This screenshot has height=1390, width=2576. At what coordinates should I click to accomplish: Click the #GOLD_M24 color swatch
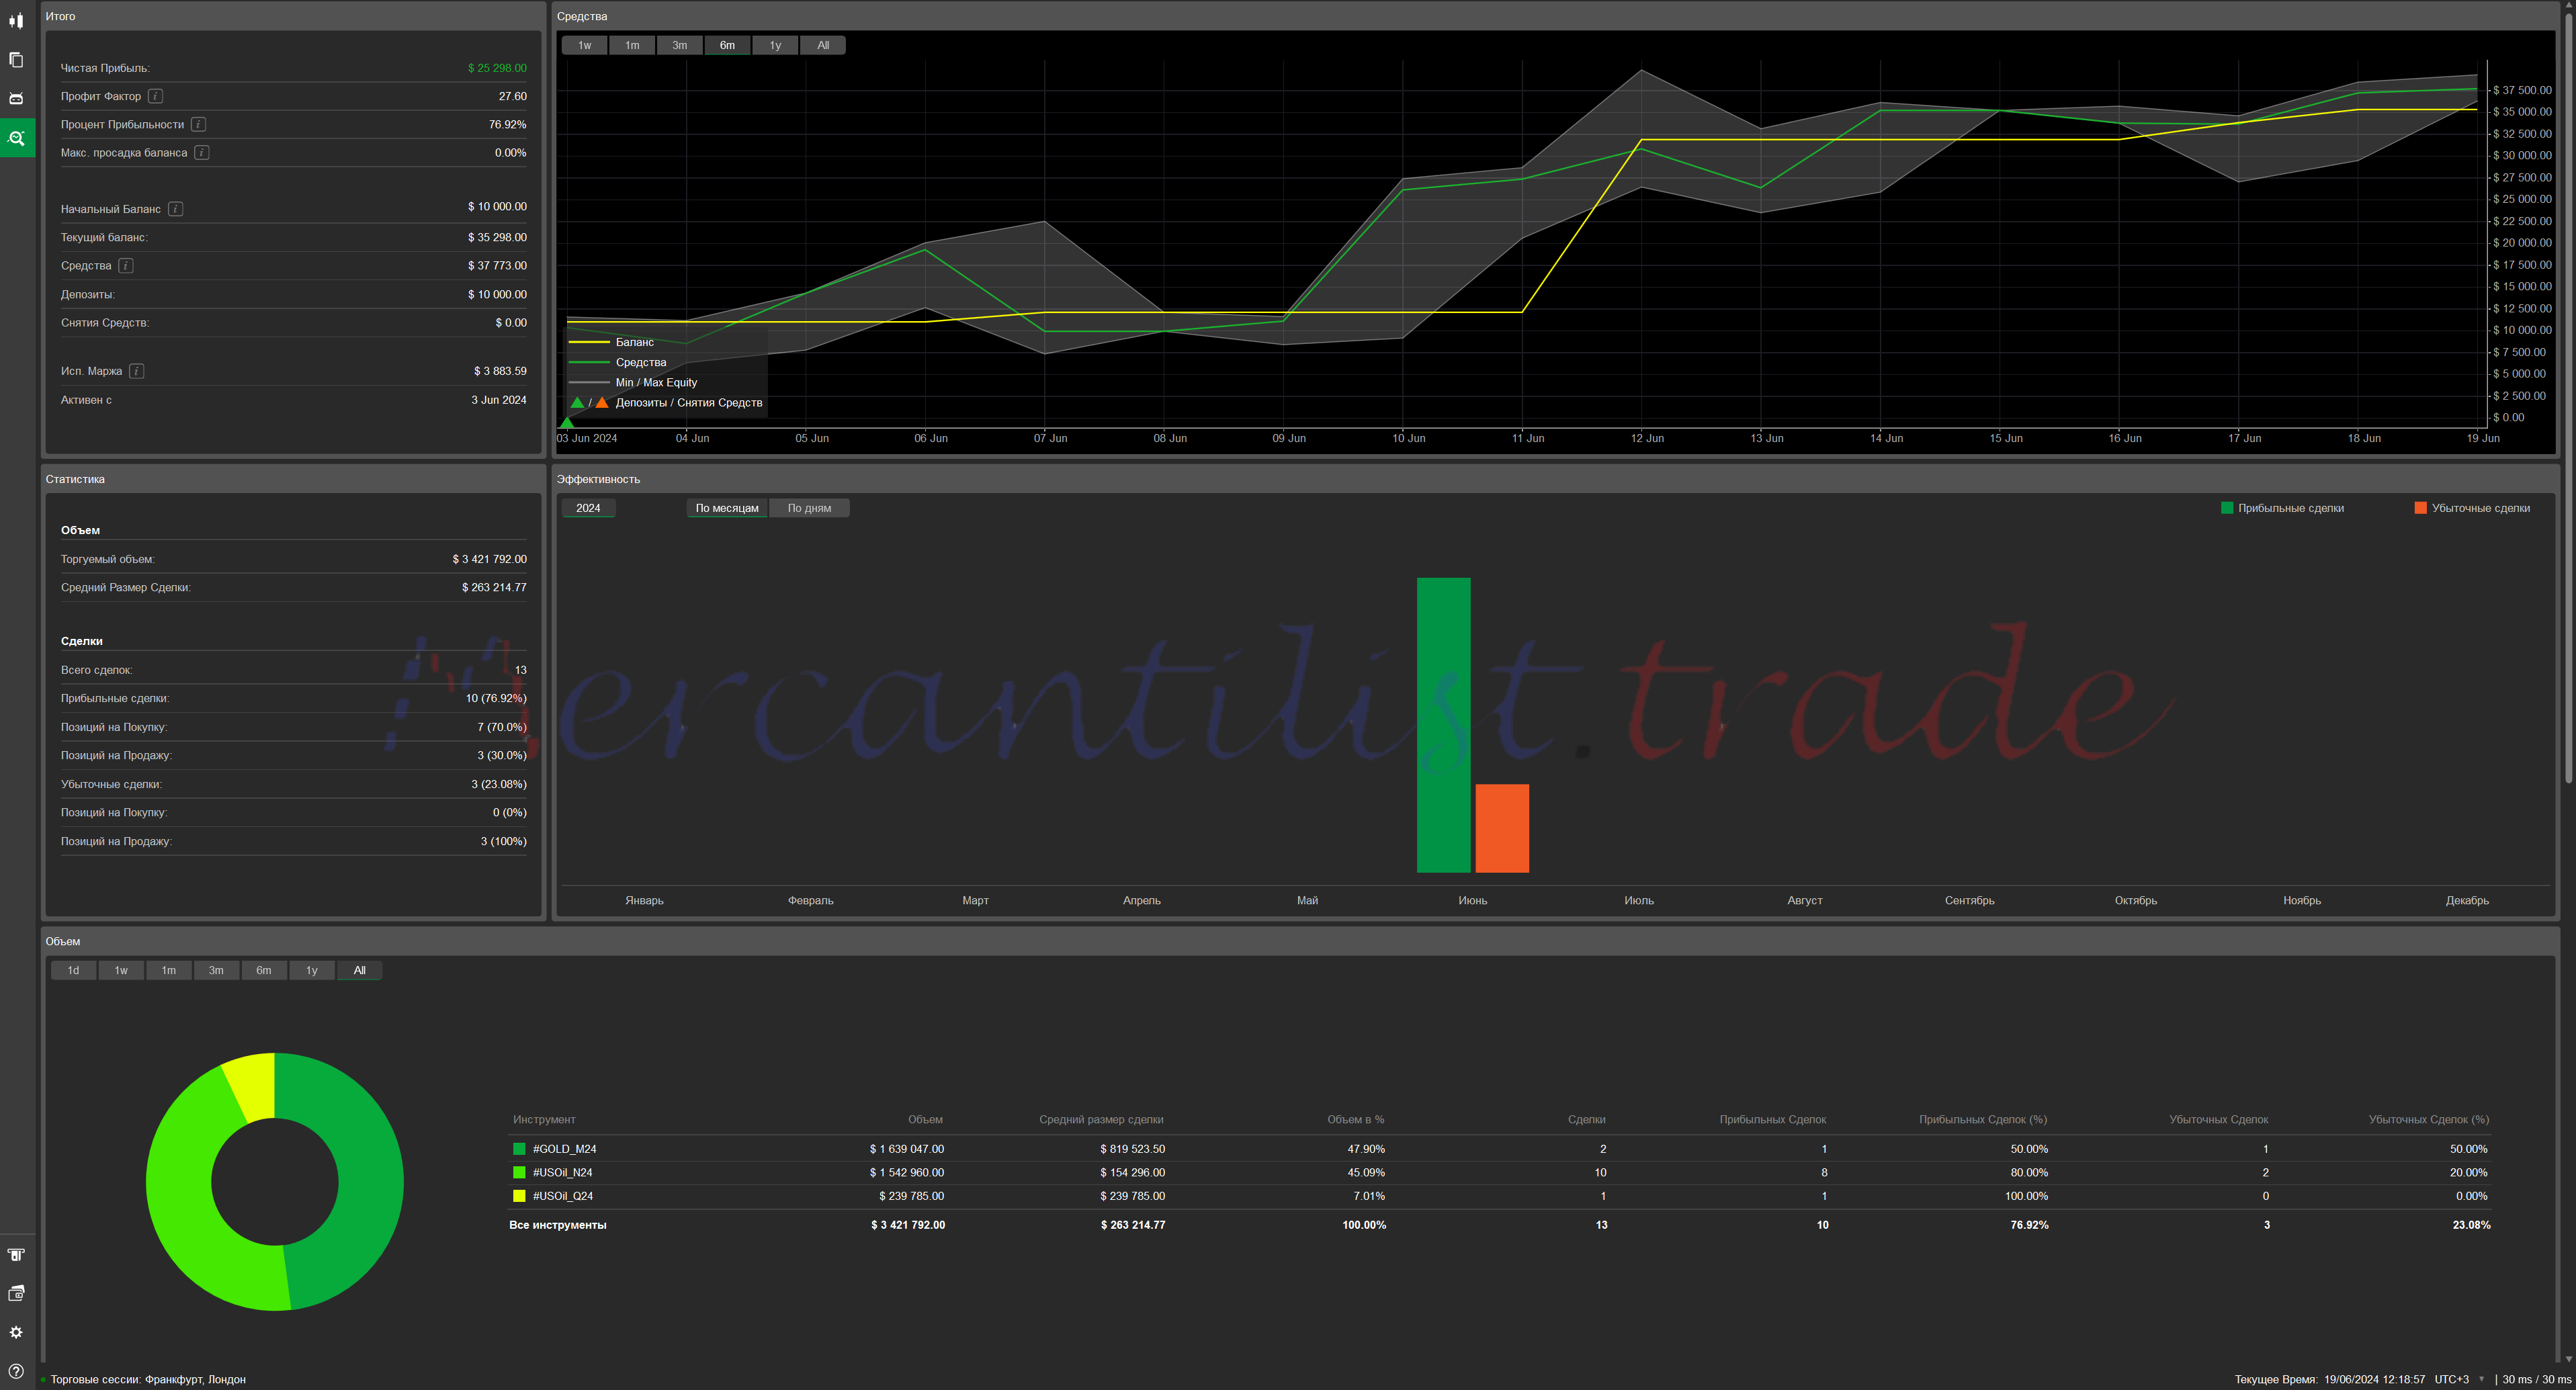519,1149
